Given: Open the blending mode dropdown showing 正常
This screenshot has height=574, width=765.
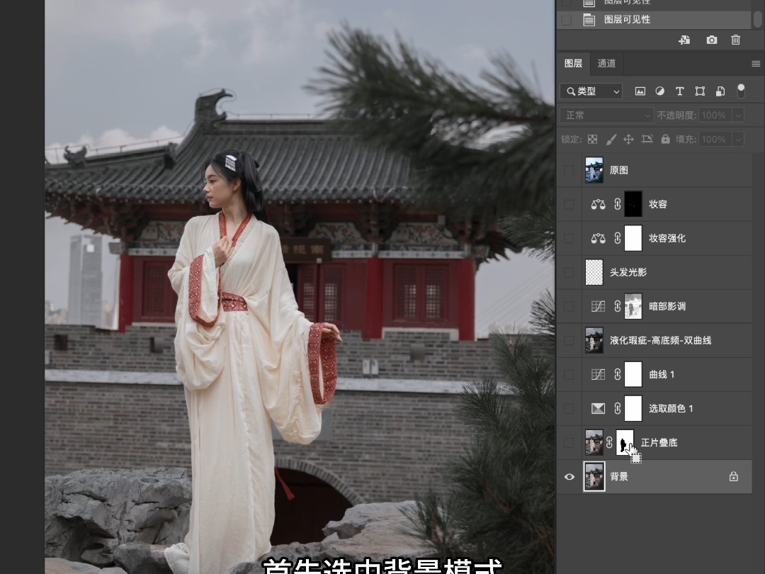Looking at the screenshot, I should coord(606,115).
